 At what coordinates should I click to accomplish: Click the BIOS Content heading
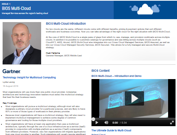click(100, 71)
